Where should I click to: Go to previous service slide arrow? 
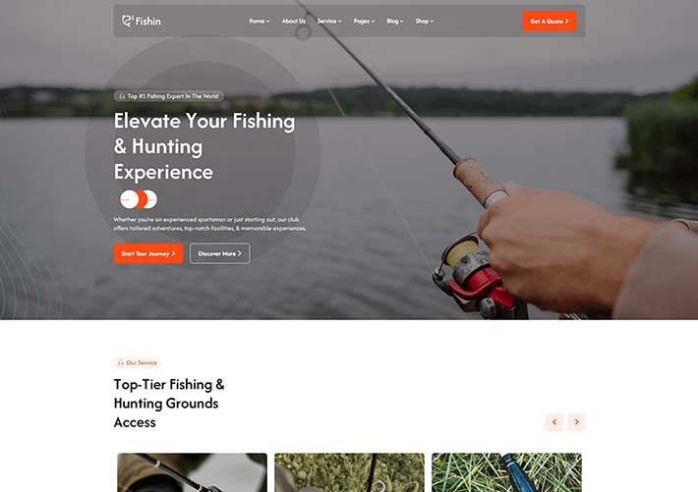(x=554, y=422)
